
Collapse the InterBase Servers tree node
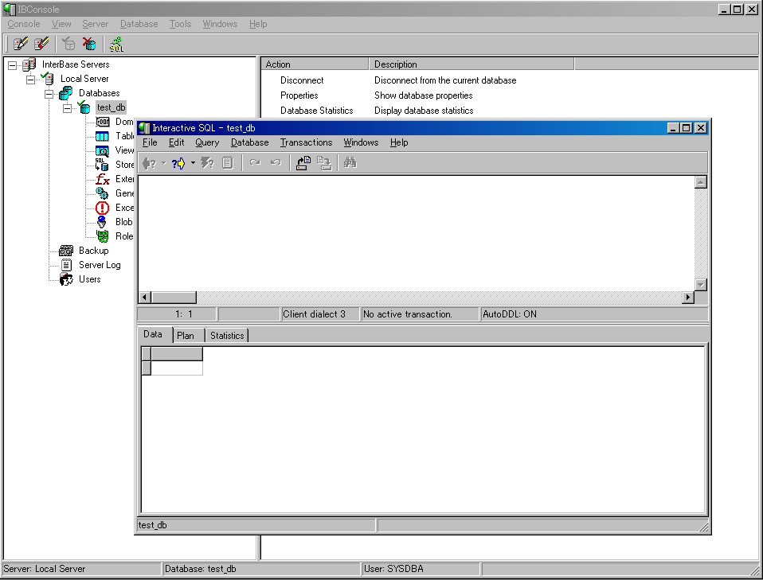[12, 64]
